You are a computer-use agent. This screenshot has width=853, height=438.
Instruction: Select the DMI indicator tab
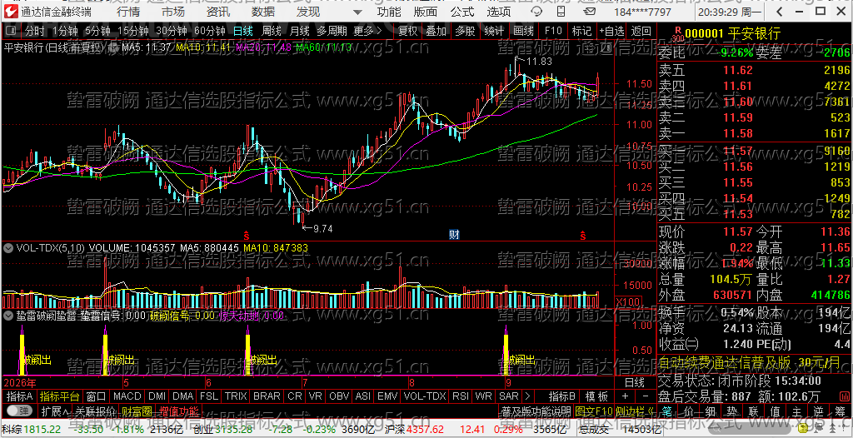click(157, 396)
